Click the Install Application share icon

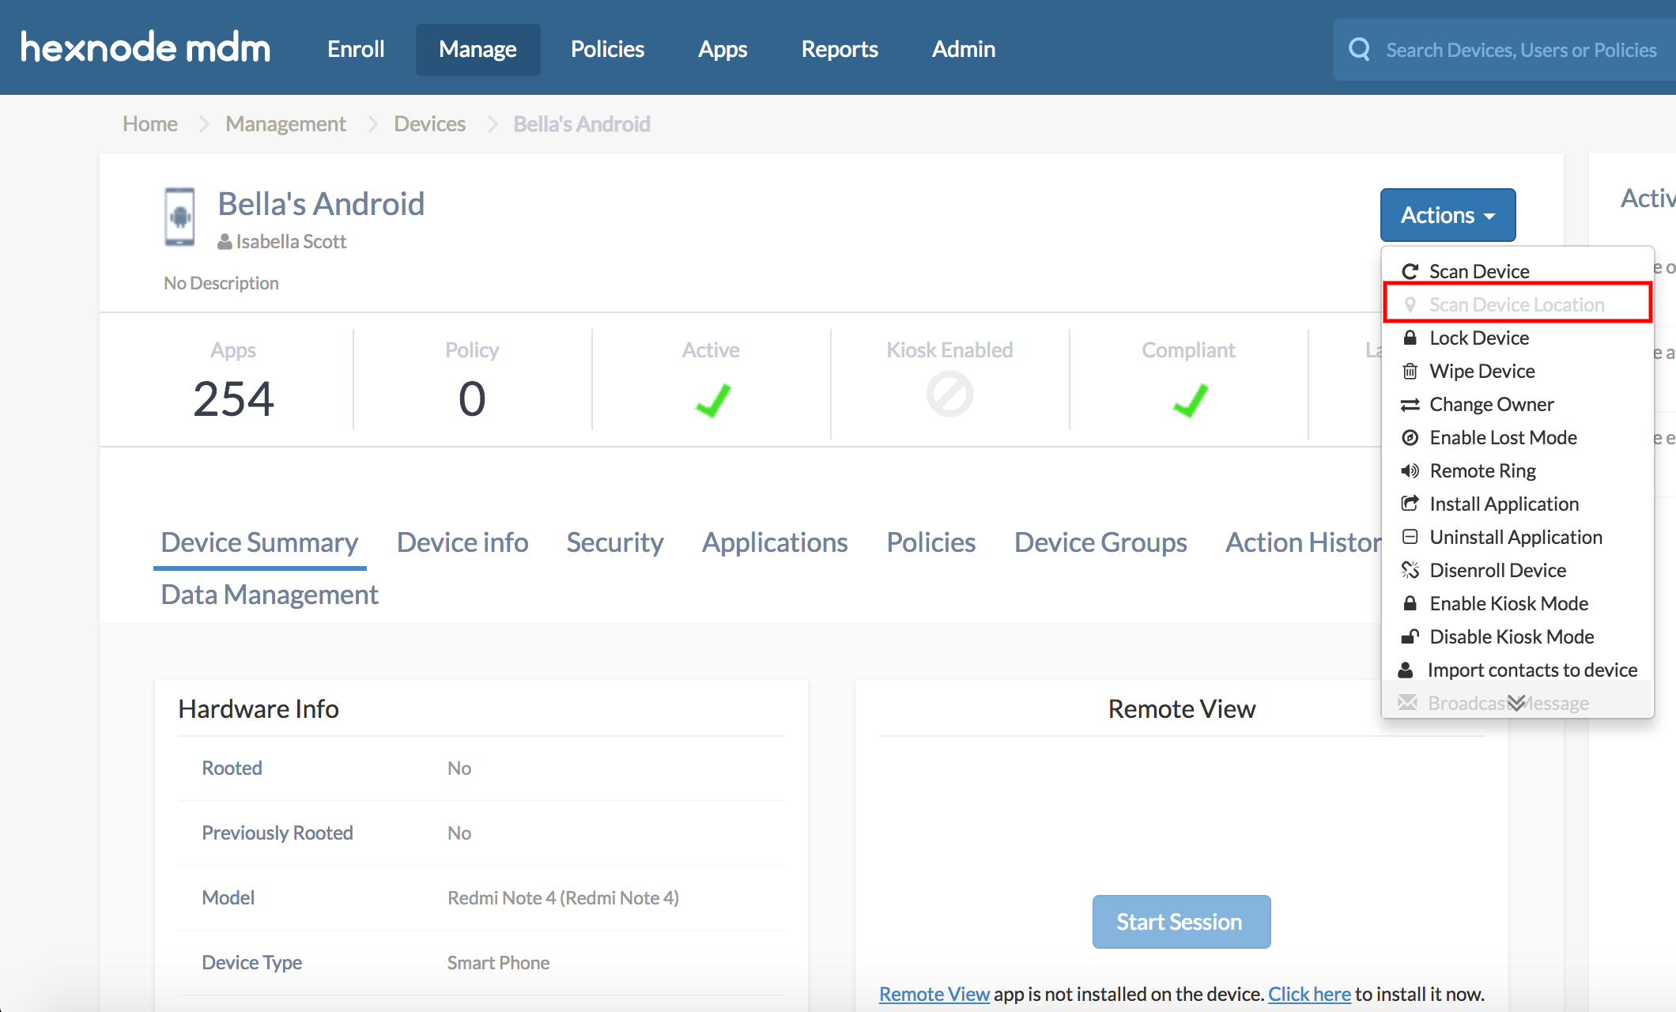tap(1410, 504)
